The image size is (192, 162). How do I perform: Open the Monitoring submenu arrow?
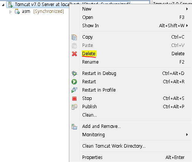[x=187, y=135]
